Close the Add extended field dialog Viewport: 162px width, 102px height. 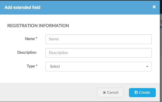tap(154, 7)
